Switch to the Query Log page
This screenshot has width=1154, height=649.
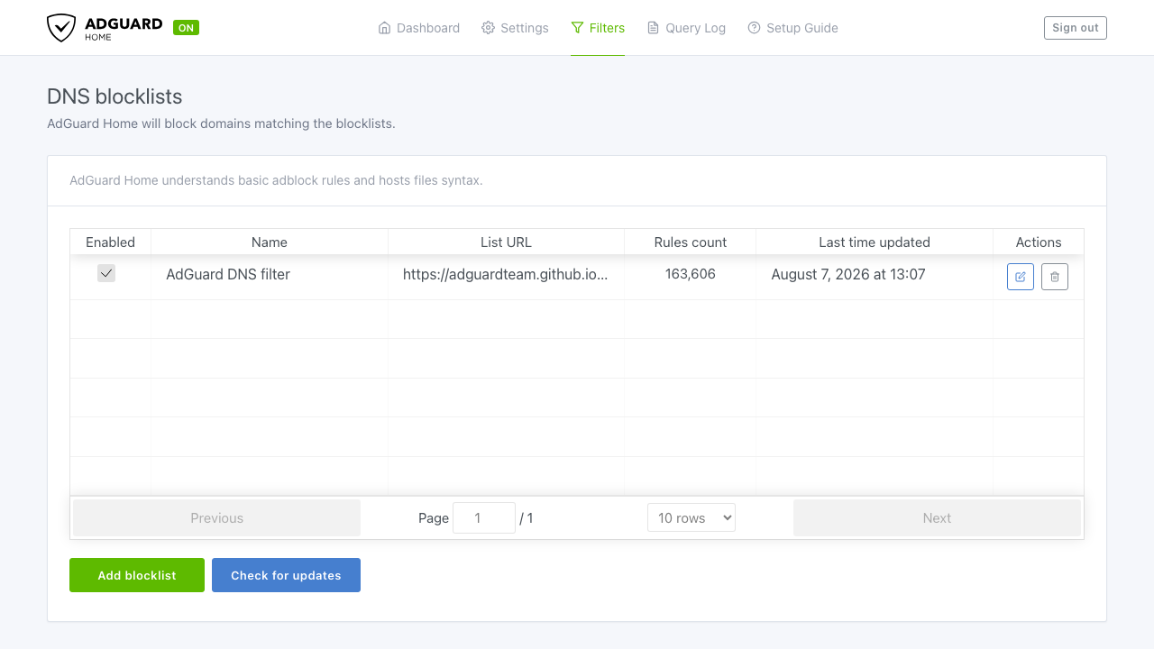(x=686, y=28)
